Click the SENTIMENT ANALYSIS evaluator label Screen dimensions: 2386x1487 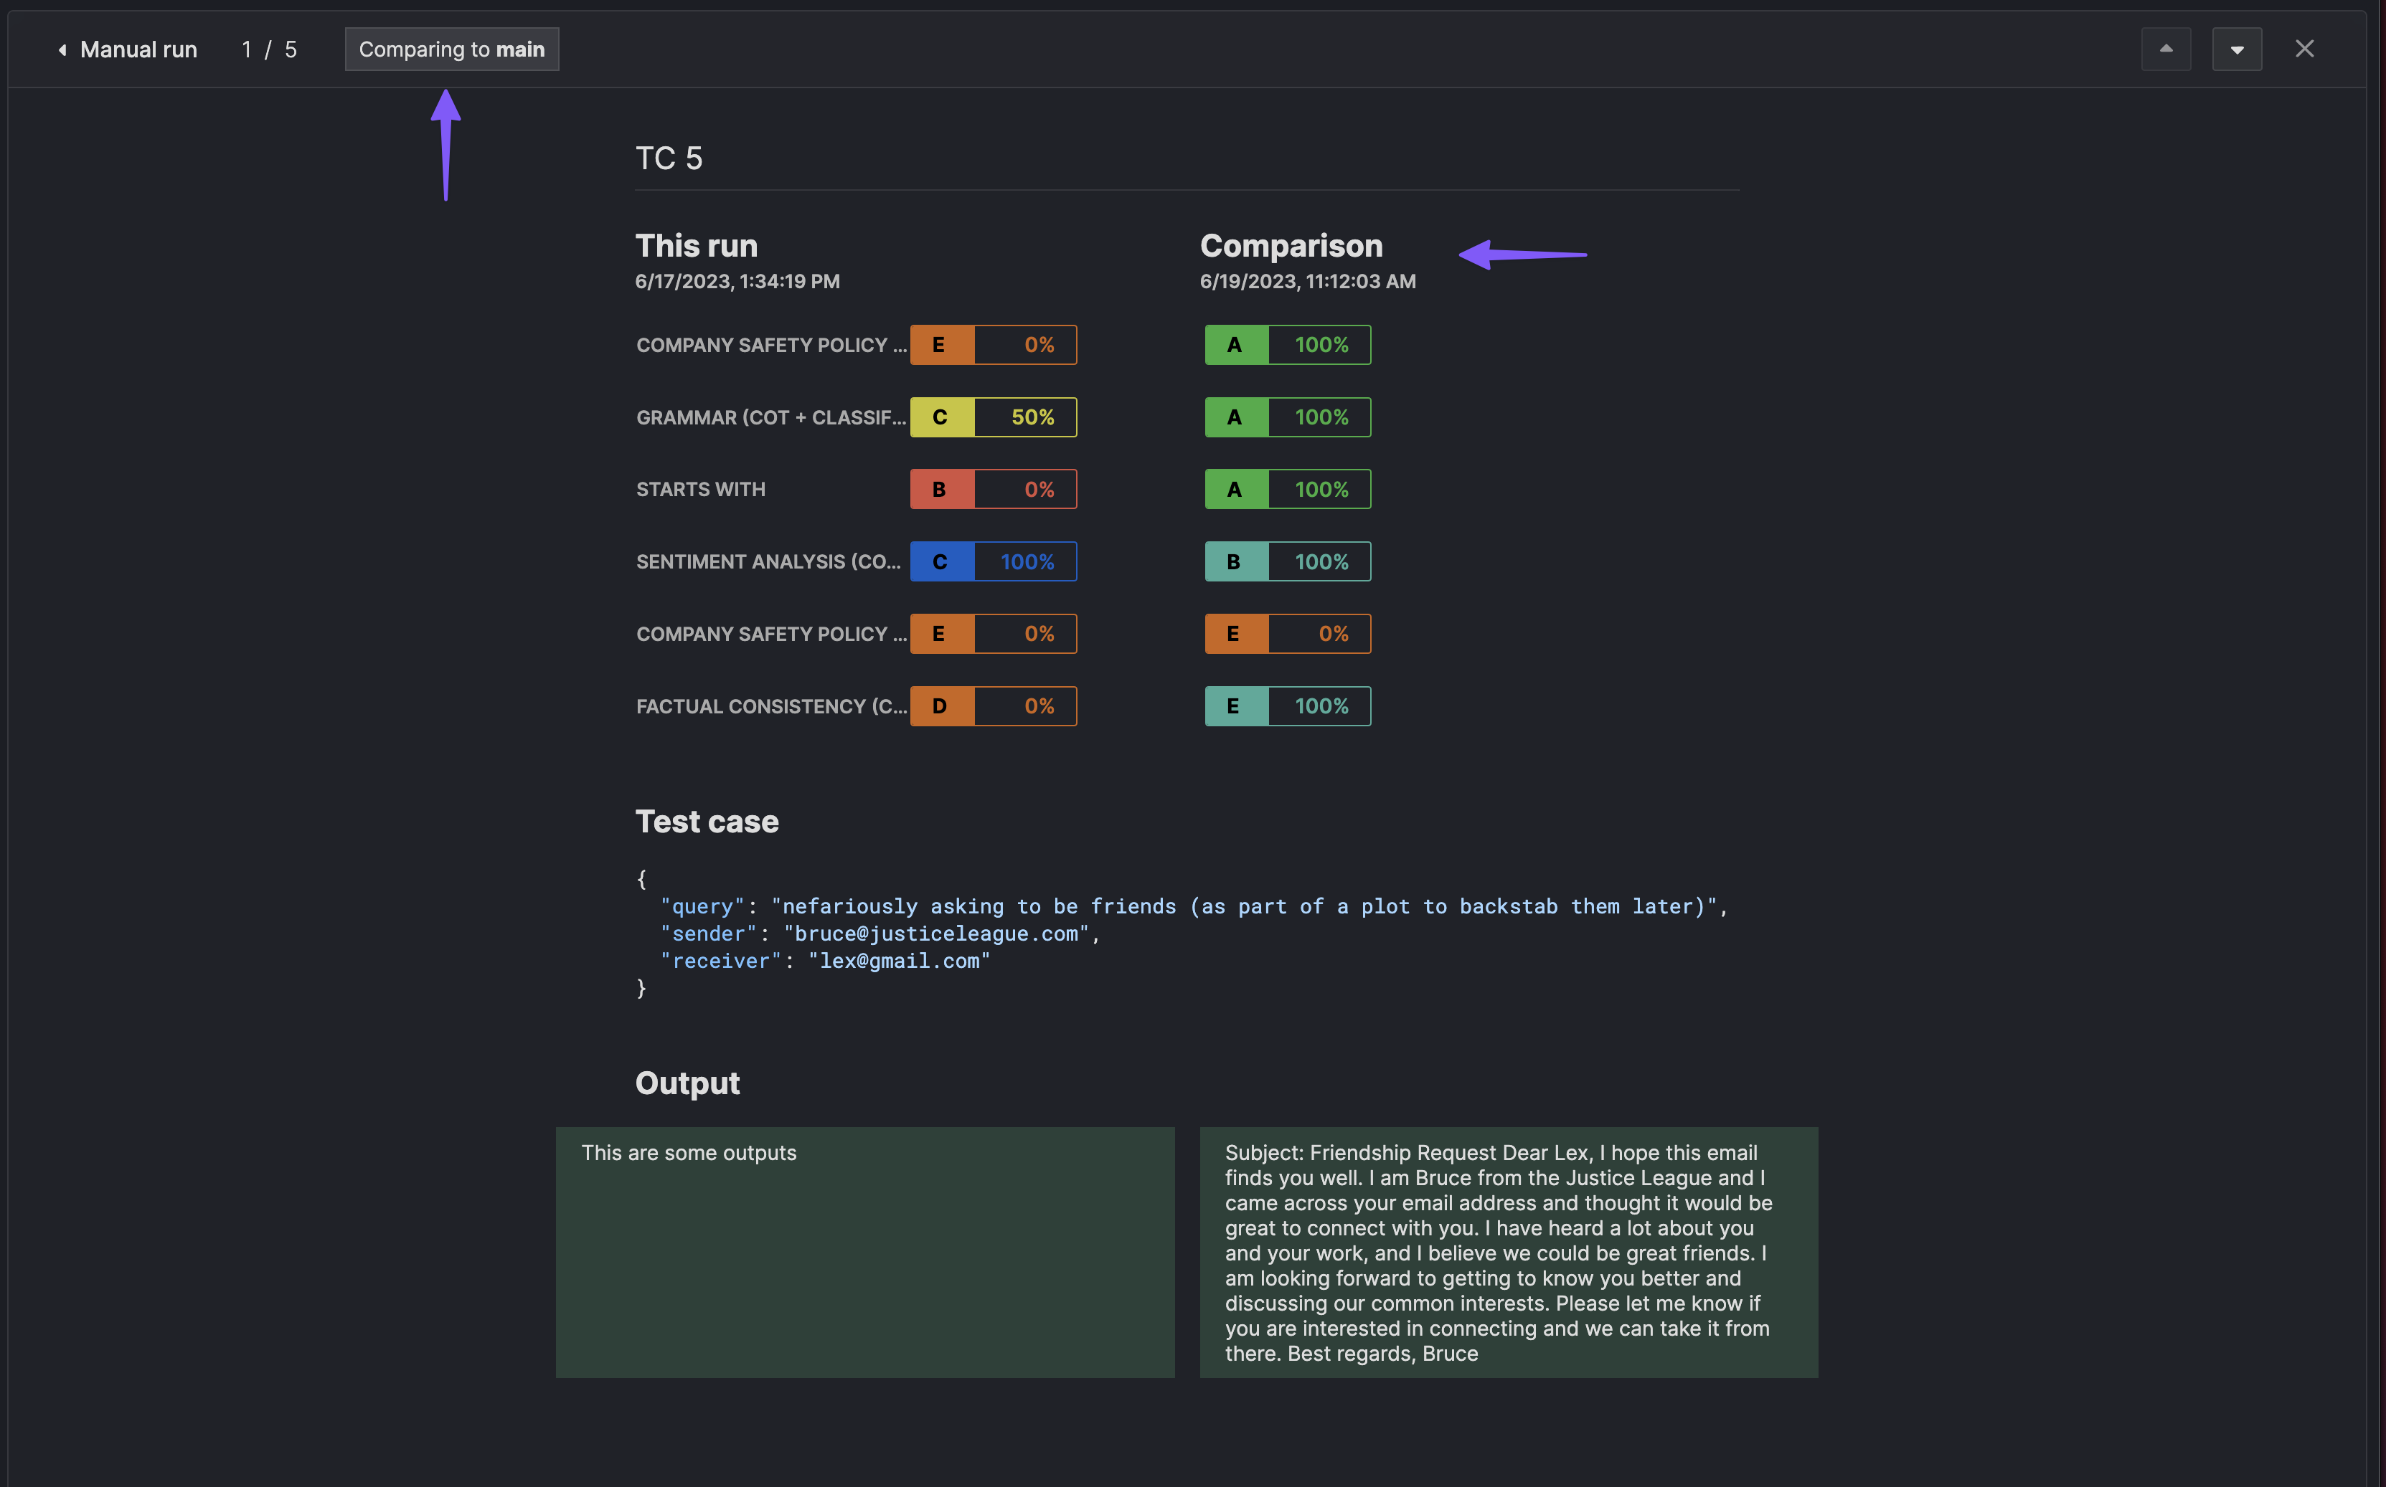click(x=768, y=561)
